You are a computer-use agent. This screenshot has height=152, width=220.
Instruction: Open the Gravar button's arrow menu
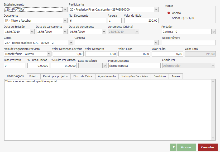pos(173,147)
